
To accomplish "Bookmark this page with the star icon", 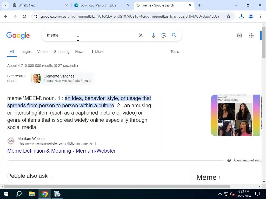I will pyautogui.click(x=229, y=16).
